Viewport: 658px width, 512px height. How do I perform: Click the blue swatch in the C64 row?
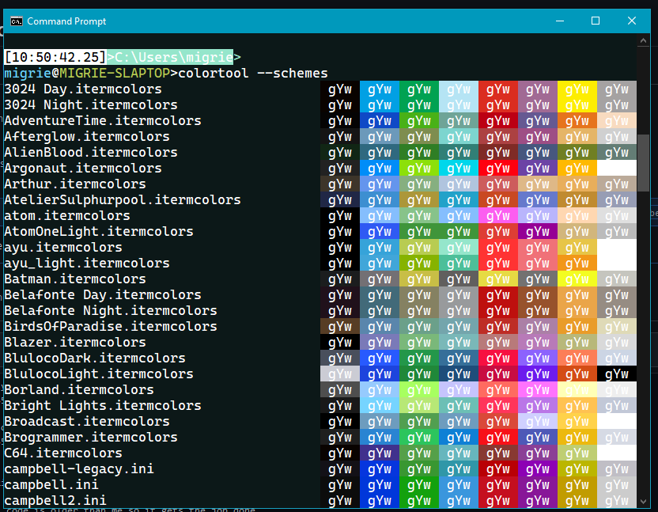click(380, 453)
